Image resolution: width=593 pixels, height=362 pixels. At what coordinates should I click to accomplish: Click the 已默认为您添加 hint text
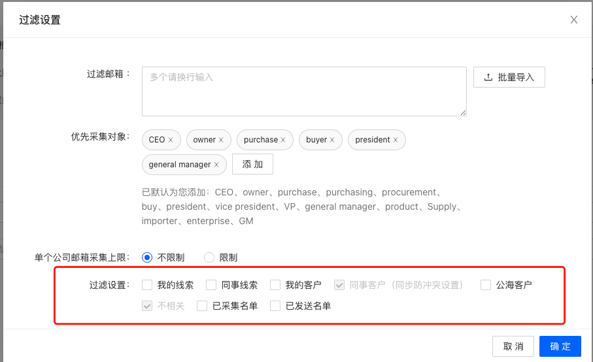point(301,206)
